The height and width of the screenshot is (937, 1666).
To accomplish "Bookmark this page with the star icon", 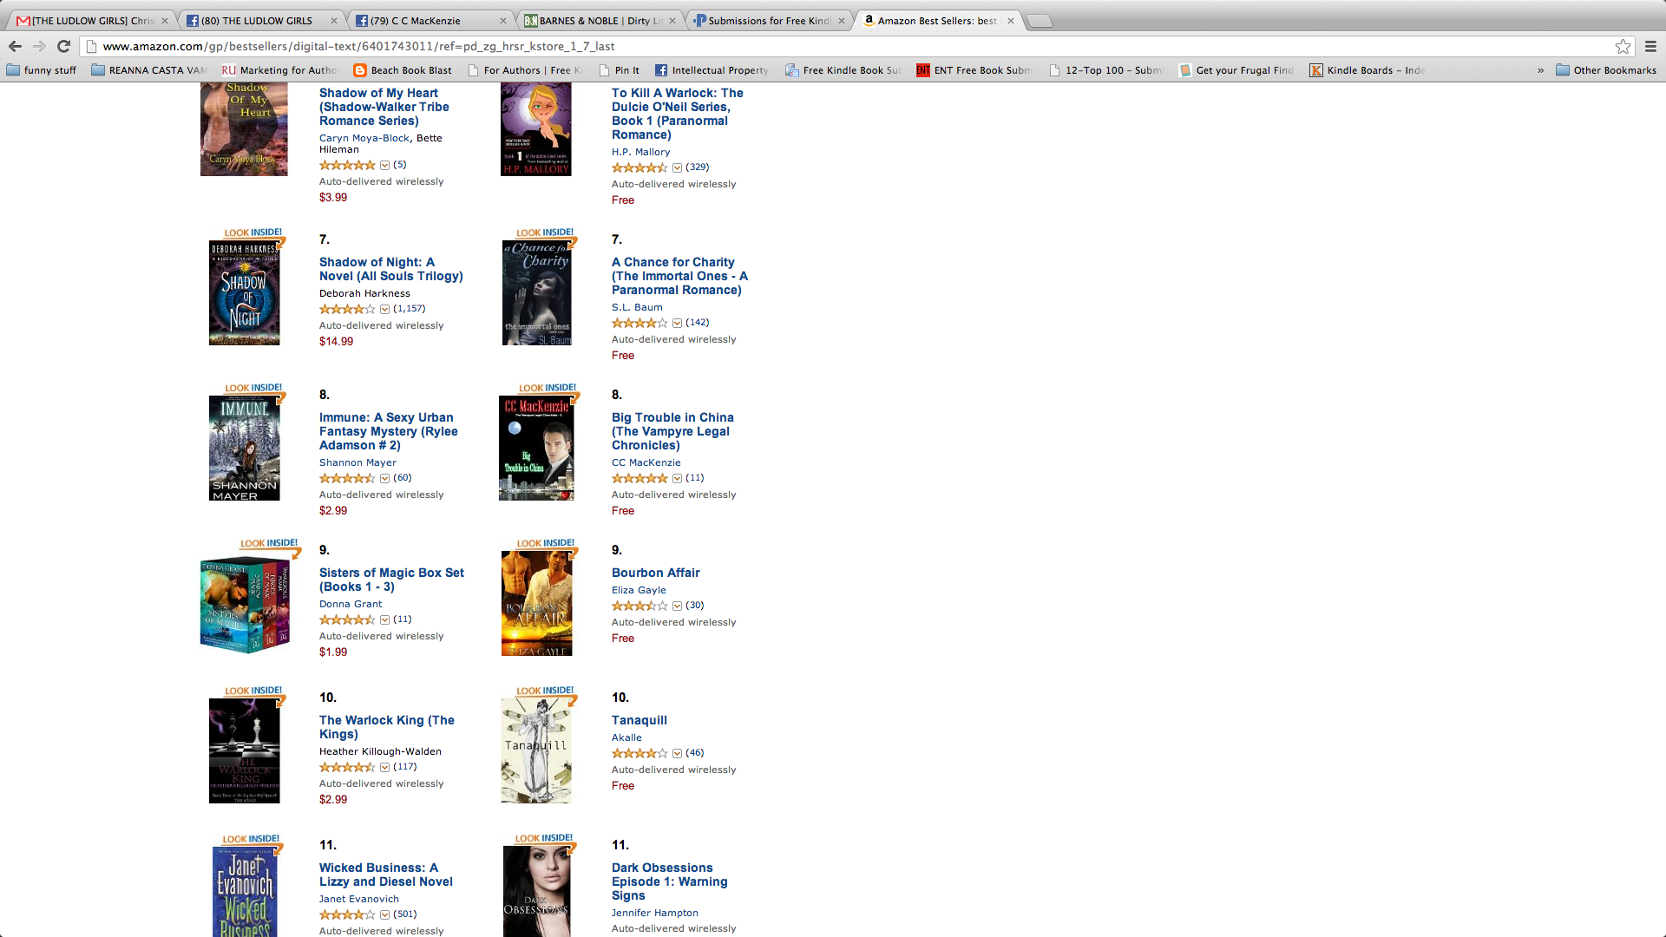I will click(1623, 47).
